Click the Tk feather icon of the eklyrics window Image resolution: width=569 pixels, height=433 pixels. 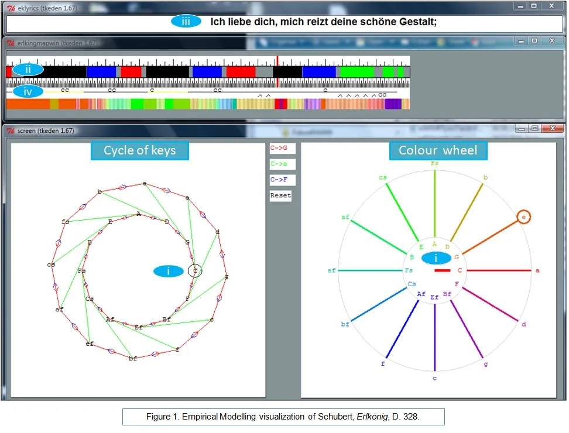click(11, 8)
